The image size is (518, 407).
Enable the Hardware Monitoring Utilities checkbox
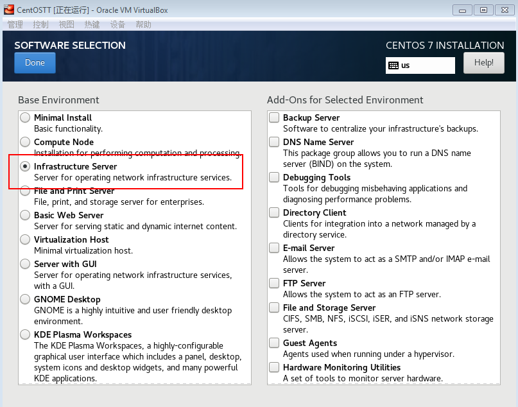[x=274, y=367]
